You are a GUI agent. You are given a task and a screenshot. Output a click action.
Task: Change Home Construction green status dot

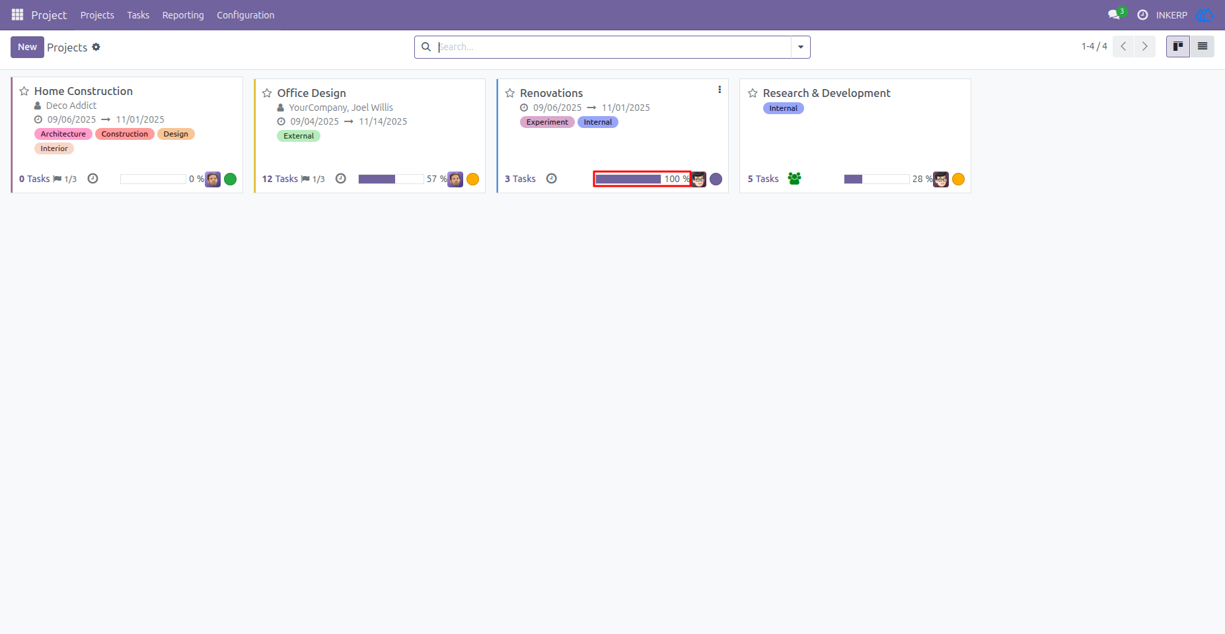pos(231,179)
